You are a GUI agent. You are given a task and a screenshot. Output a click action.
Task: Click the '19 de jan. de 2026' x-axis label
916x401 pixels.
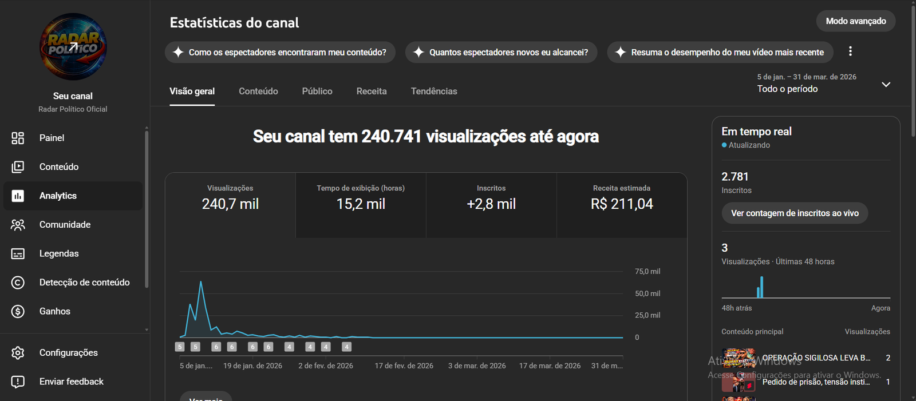(252, 366)
